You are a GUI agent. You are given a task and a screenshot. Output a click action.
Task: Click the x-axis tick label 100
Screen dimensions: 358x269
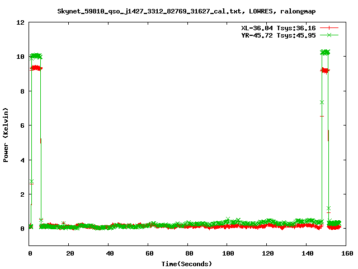(228, 253)
